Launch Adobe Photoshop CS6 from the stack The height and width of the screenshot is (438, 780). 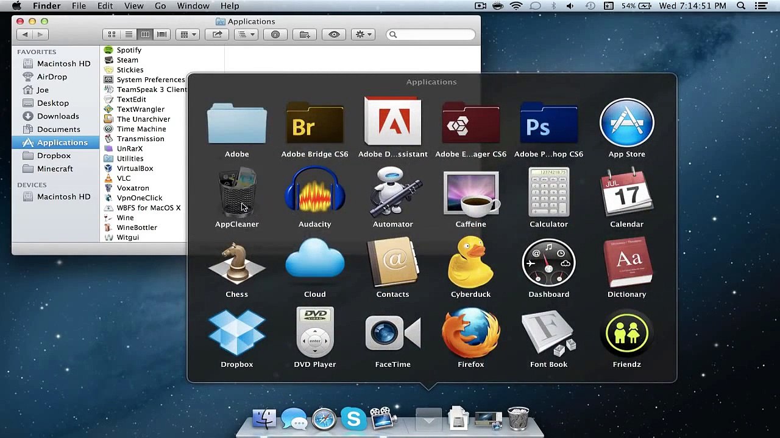coord(548,123)
